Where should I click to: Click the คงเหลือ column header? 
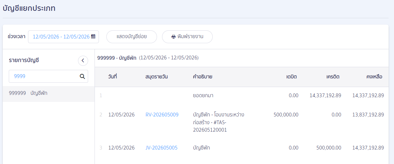[x=374, y=77]
